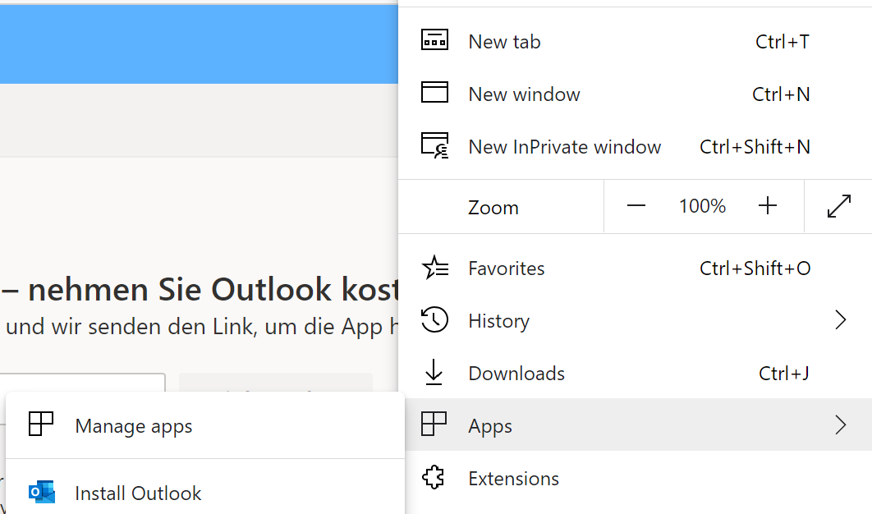Screen dimensions: 872x514
Task: Click the New window icon
Action: point(434,92)
